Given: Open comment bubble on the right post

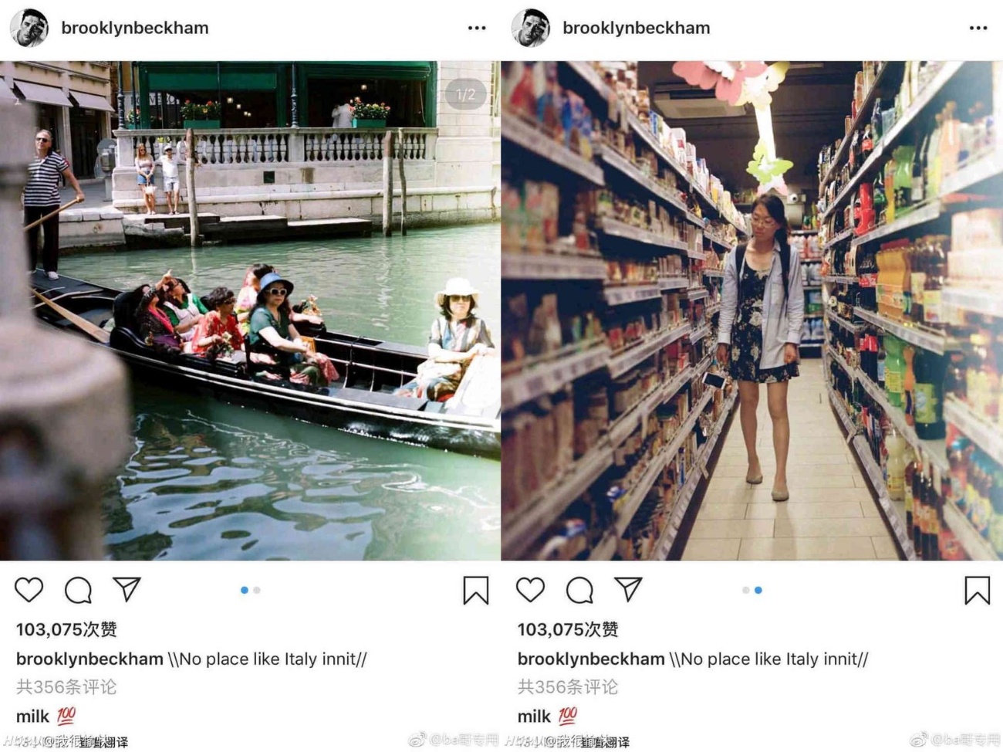Looking at the screenshot, I should click(x=579, y=590).
